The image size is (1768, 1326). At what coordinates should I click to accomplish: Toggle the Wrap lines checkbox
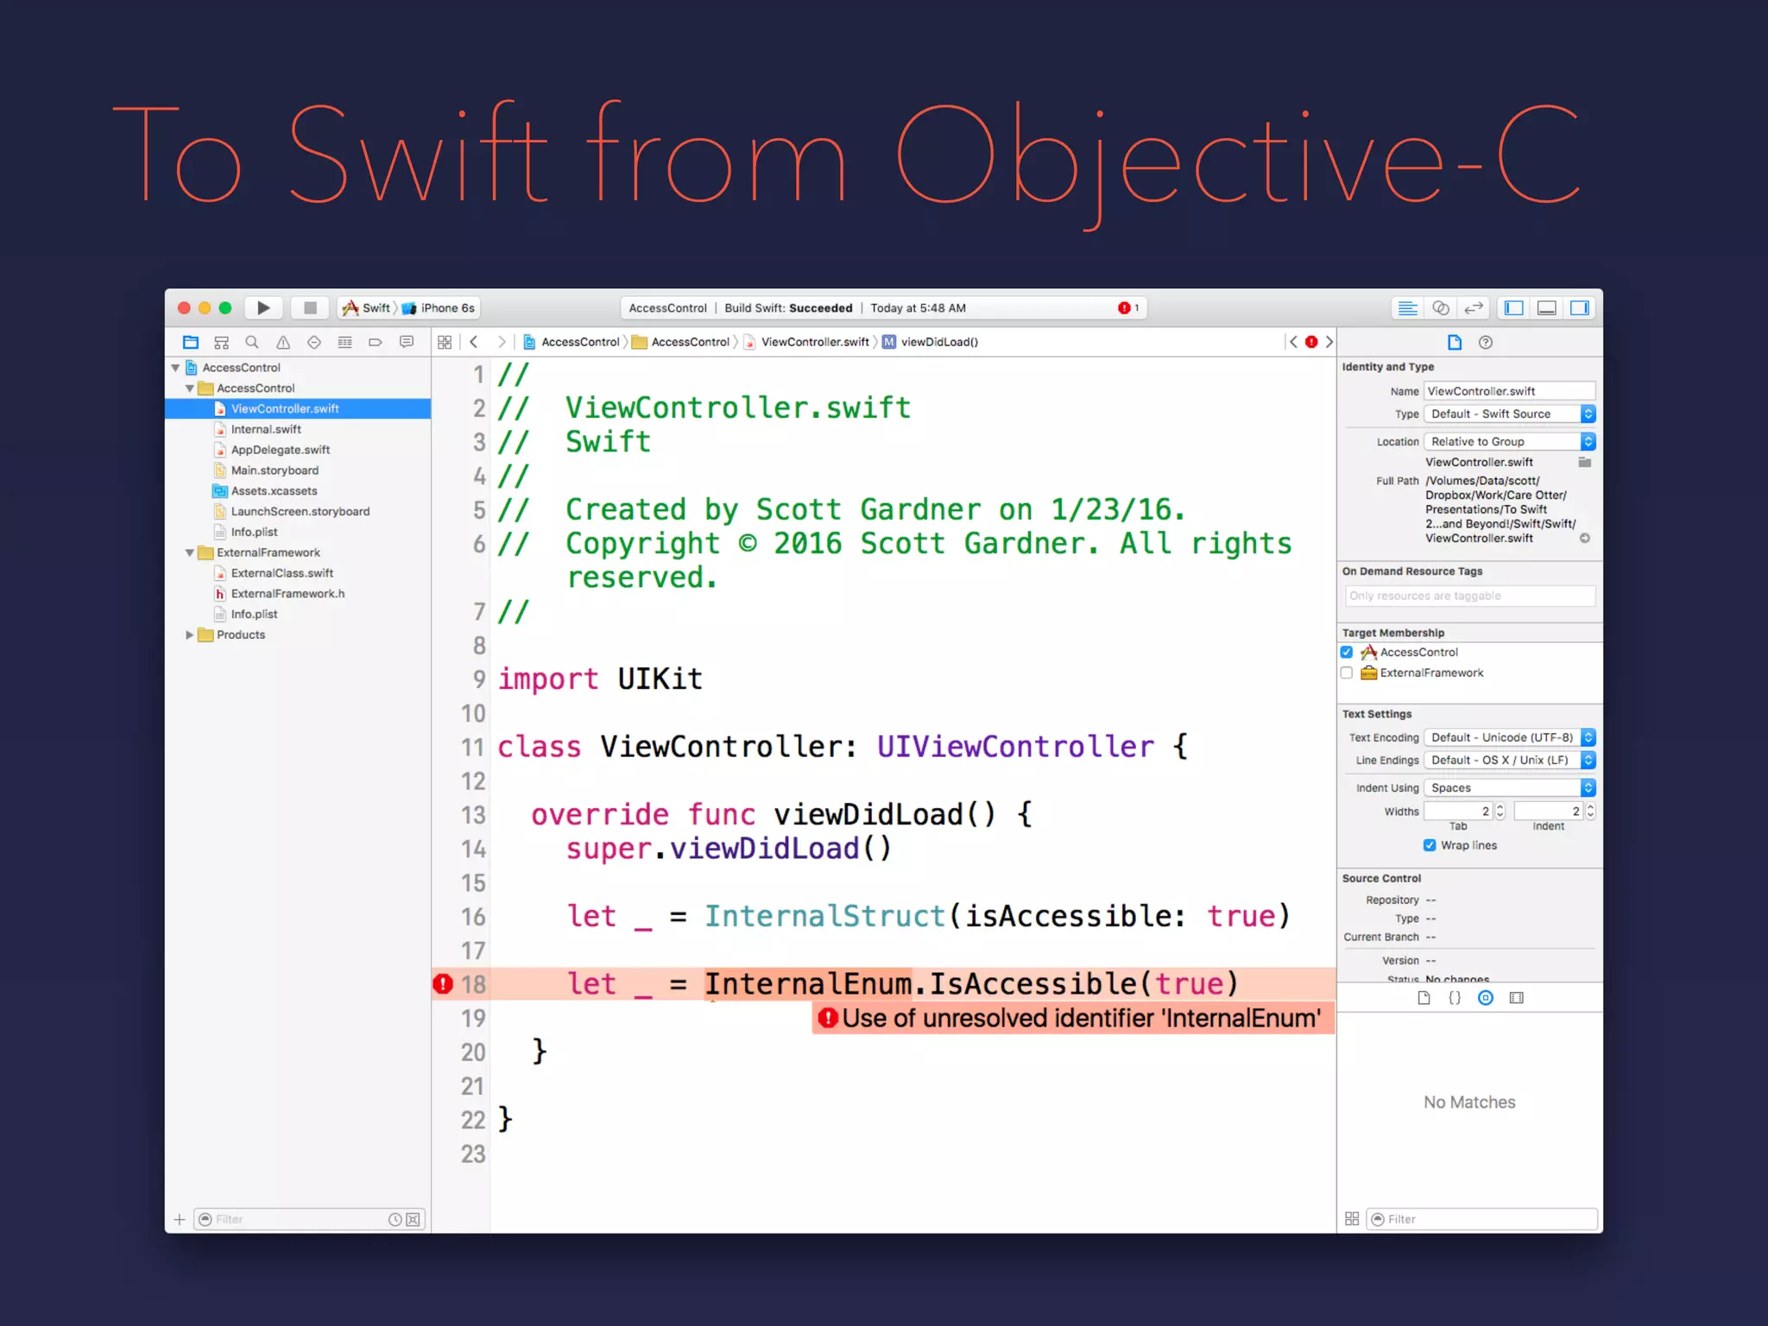pos(1430,845)
